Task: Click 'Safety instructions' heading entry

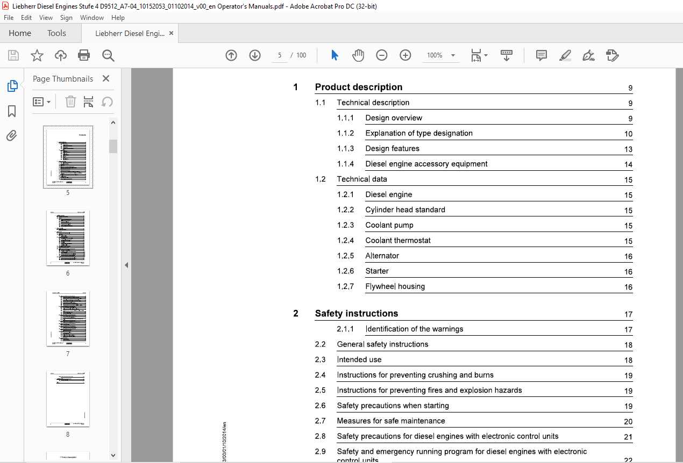Action: point(357,314)
